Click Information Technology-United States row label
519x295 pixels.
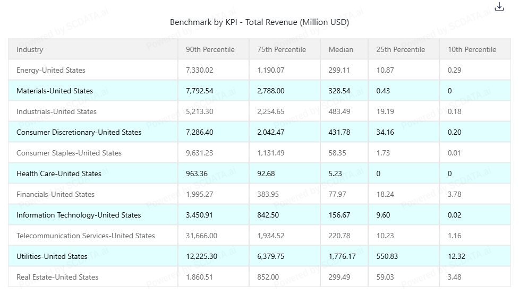(x=79, y=215)
